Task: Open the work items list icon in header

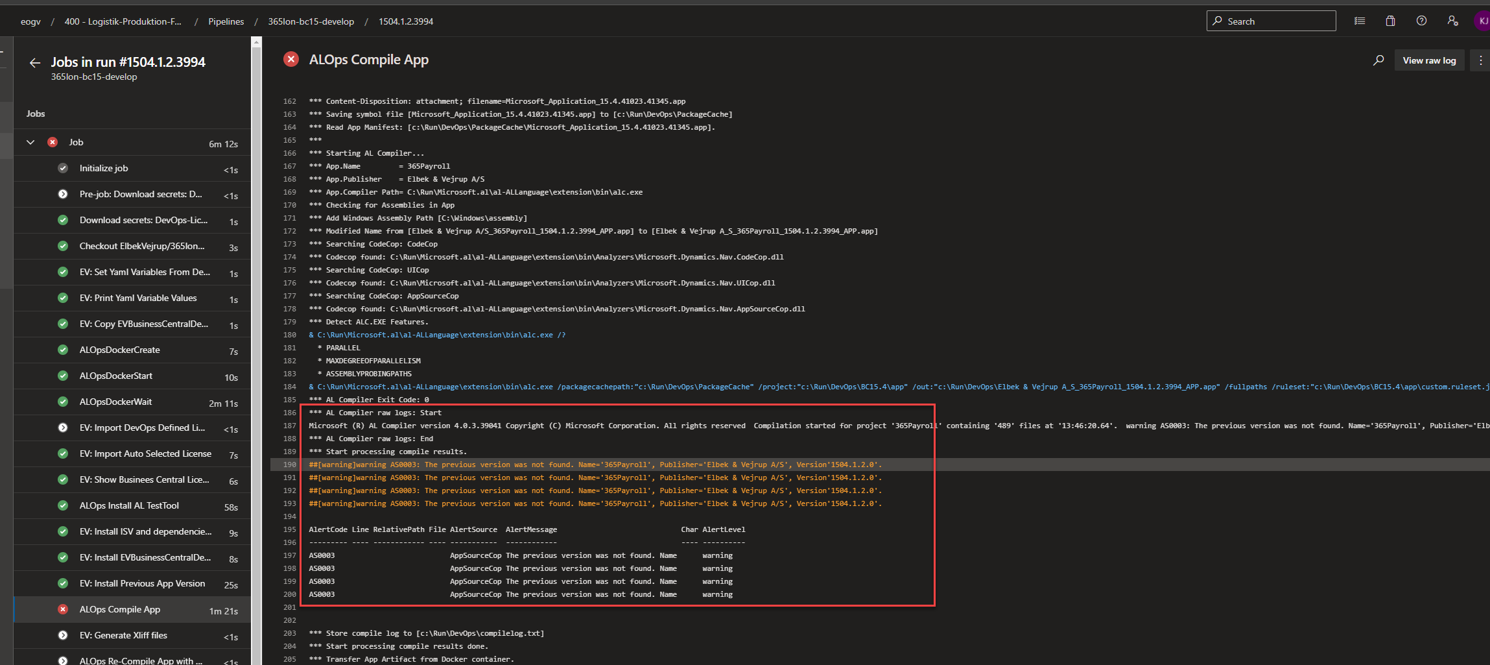Action: pyautogui.click(x=1359, y=21)
